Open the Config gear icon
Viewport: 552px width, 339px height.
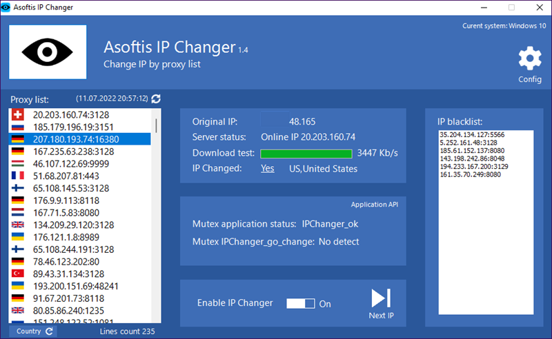pyautogui.click(x=529, y=59)
